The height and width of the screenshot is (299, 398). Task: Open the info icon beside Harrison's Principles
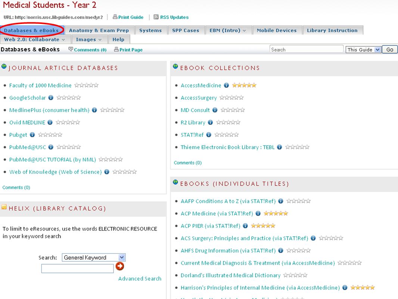coord(345,287)
